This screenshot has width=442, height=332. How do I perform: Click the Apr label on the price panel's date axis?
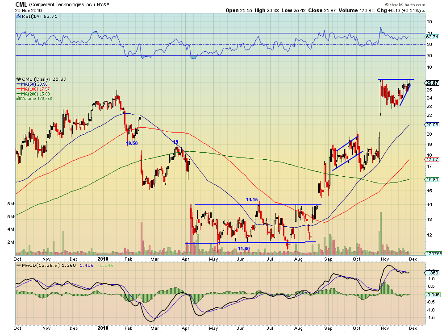point(185,259)
